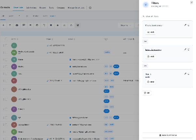The height and width of the screenshot is (140, 196).
Task: Click the import contacts tray toolbar icon
Action: pos(64,25)
